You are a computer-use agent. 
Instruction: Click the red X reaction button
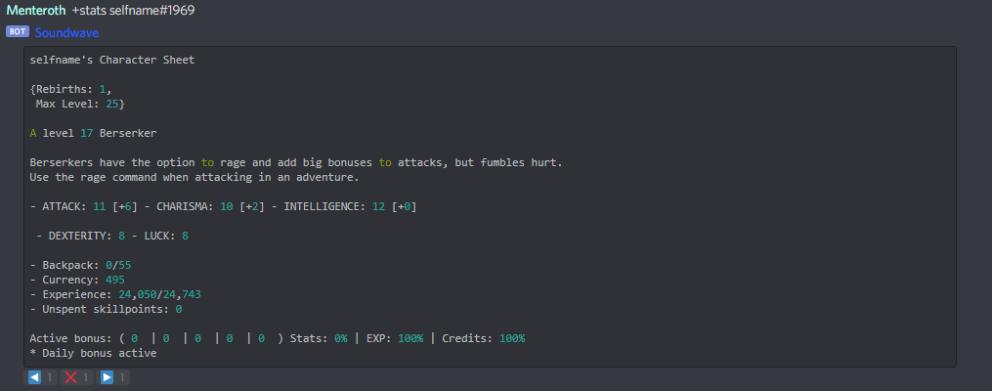[x=77, y=377]
